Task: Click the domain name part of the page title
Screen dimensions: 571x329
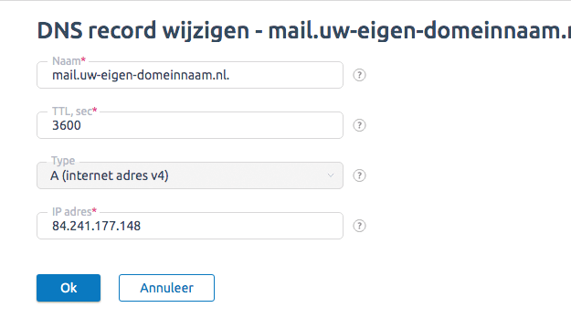Action: (x=419, y=30)
